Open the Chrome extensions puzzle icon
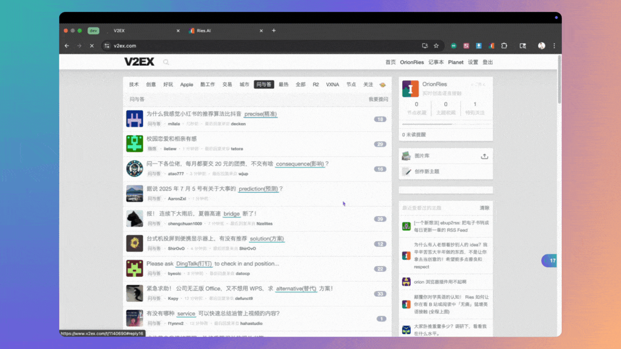 pos(505,46)
